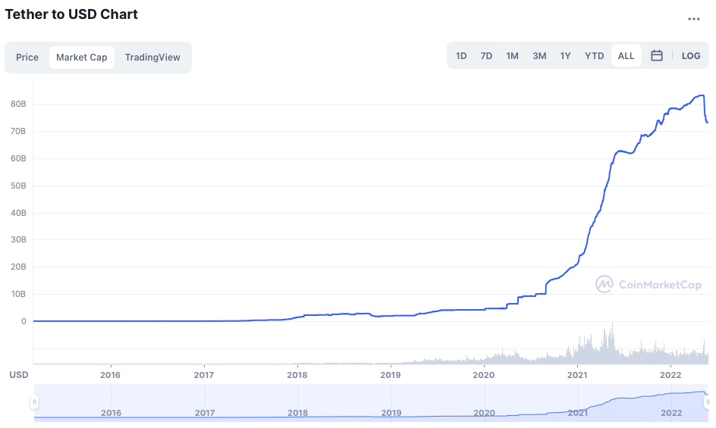Open the three-dot more options menu
This screenshot has width=716, height=428.
(693, 19)
